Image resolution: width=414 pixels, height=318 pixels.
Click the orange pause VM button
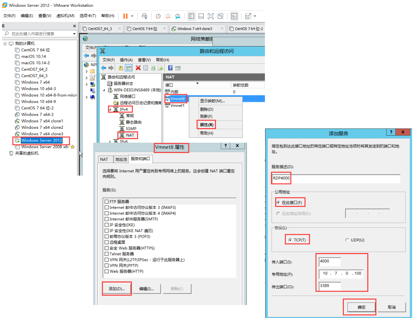point(125,16)
